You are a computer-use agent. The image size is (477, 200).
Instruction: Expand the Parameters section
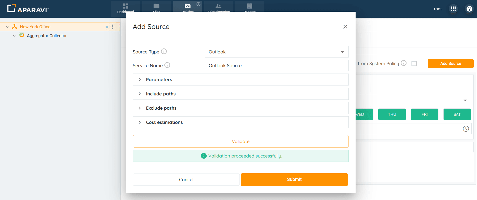[241, 80]
